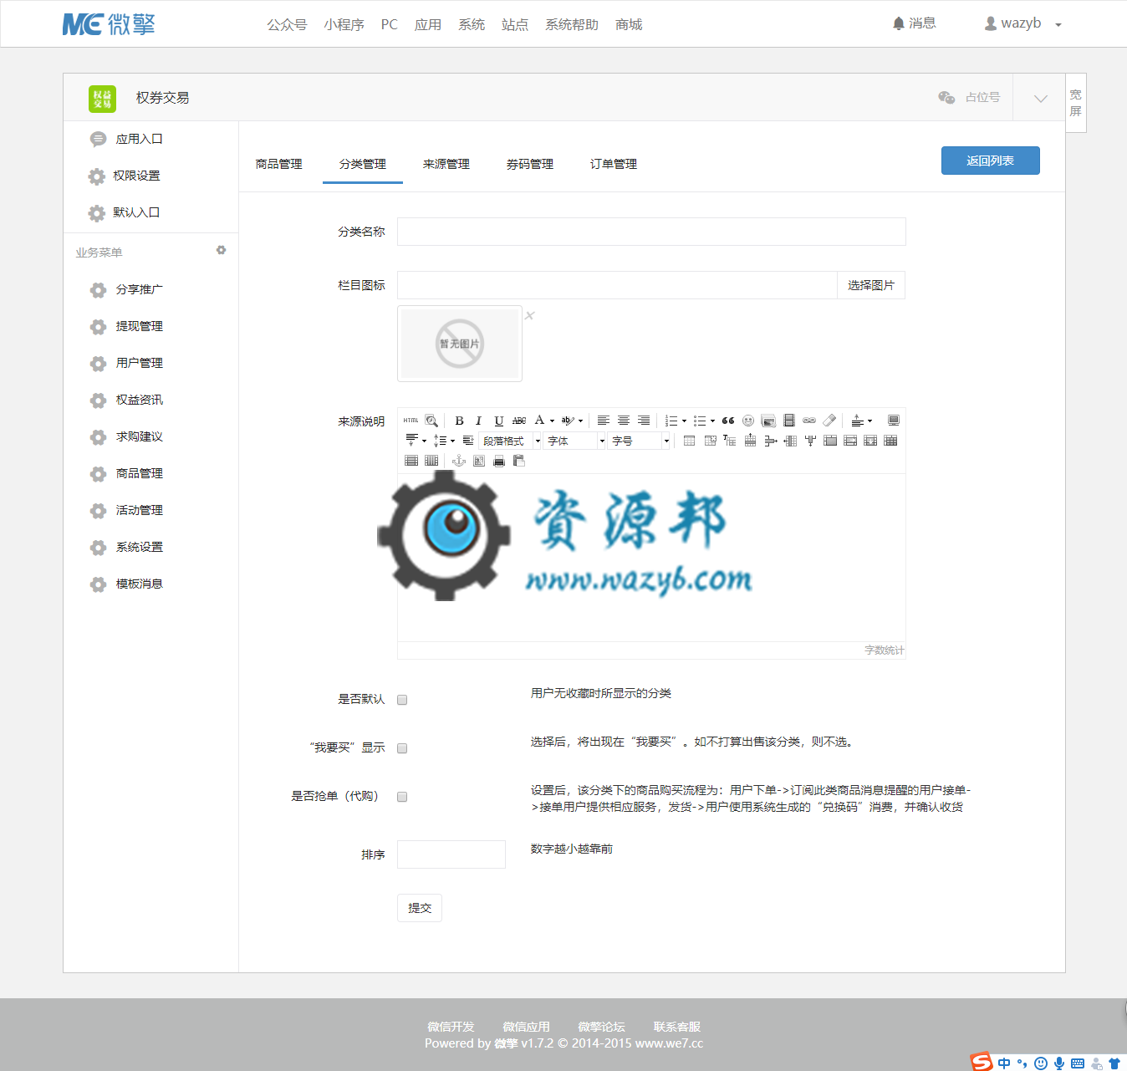Open 公众号 in top navigation
Viewport: 1127px width, 1071px height.
(x=287, y=24)
